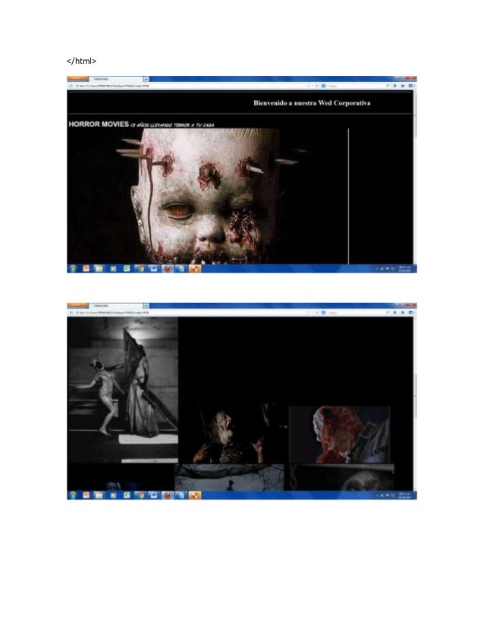Screen dimensions: 484x627
Task: Focus the file address bar in the first screenshot
Action: pyautogui.click(x=190, y=86)
